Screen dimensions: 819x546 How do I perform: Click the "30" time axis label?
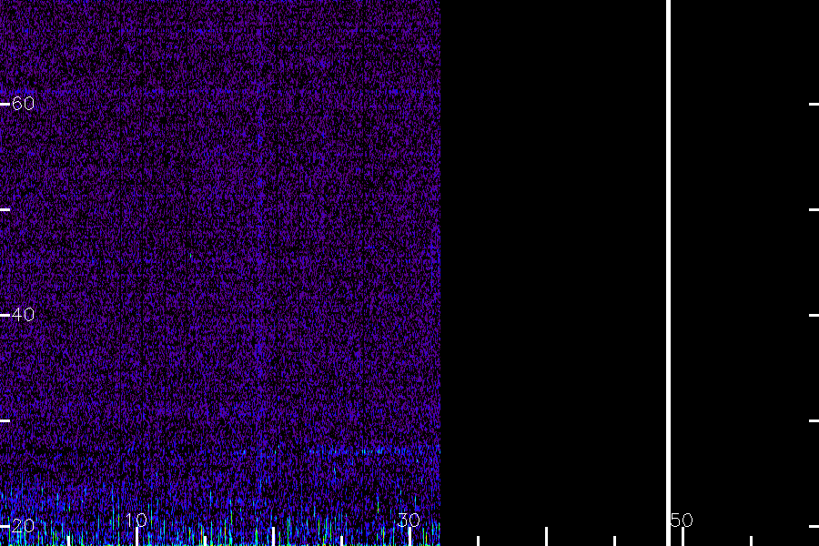tap(409, 520)
